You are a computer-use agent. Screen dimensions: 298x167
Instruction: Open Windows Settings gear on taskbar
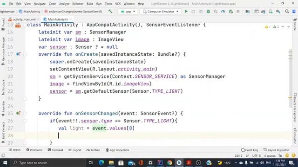[x=150, y=163]
